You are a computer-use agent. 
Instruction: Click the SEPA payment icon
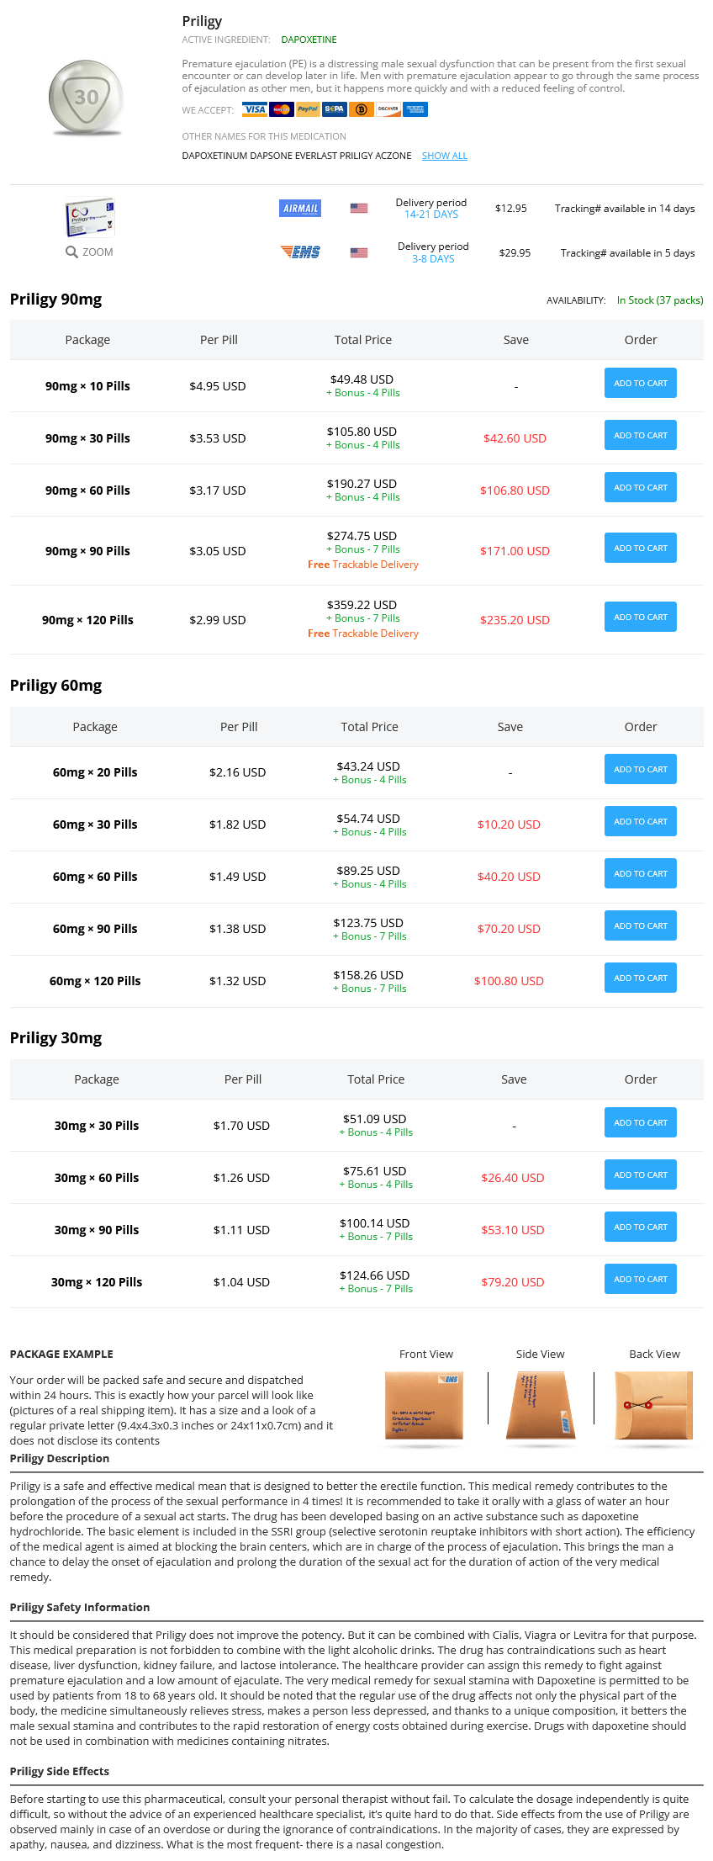[335, 109]
